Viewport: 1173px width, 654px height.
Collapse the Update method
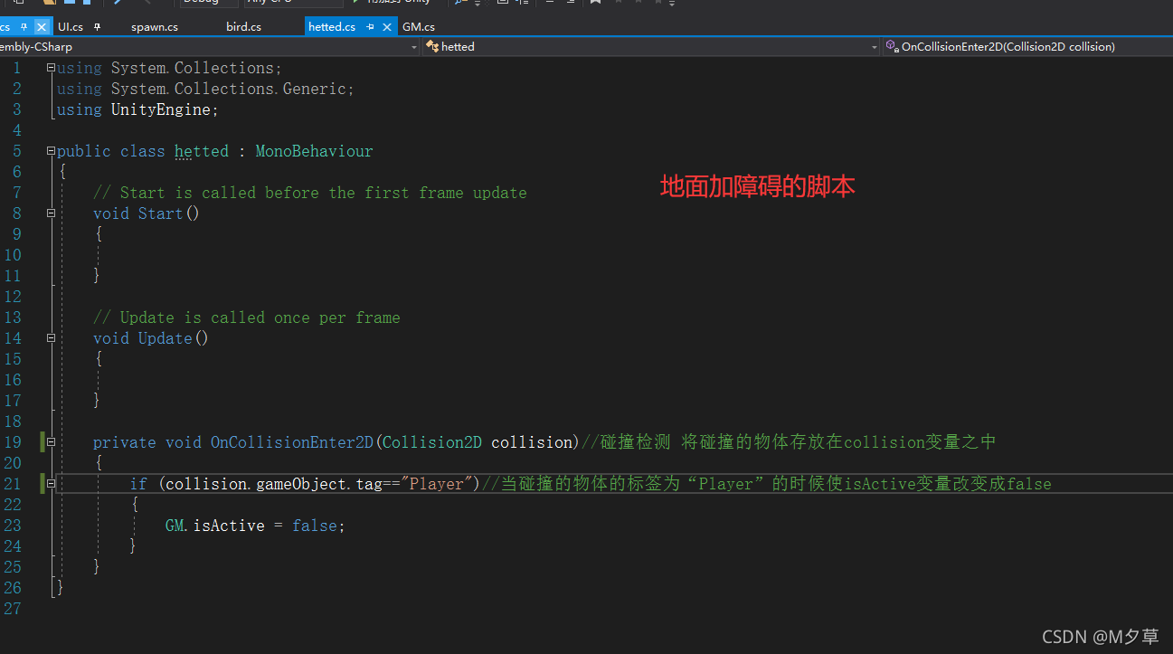pos(51,338)
